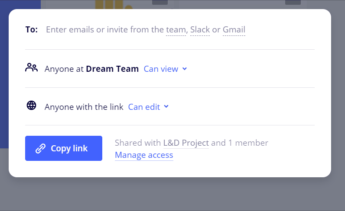
Task: Click the "To:" label
Action: [x=32, y=30]
